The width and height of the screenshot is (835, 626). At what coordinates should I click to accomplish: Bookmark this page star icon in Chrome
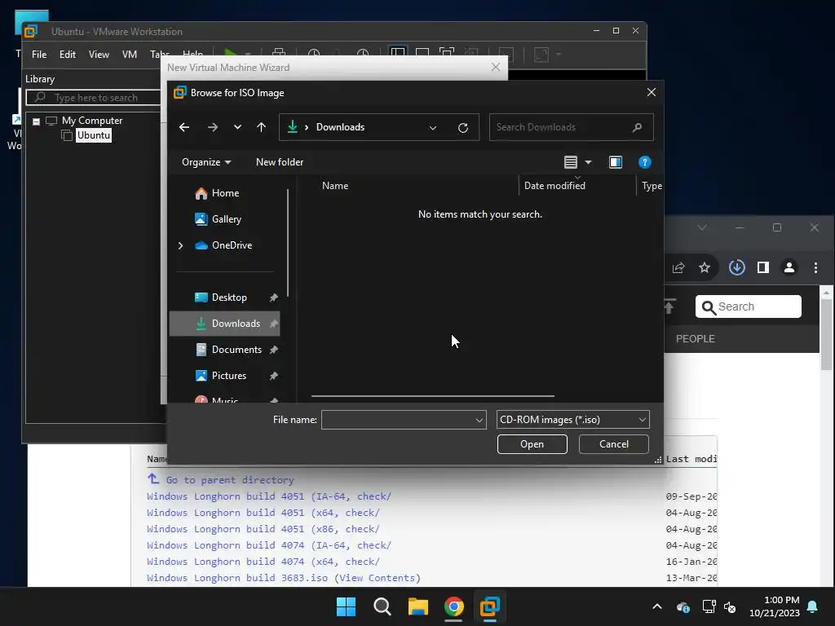(704, 267)
